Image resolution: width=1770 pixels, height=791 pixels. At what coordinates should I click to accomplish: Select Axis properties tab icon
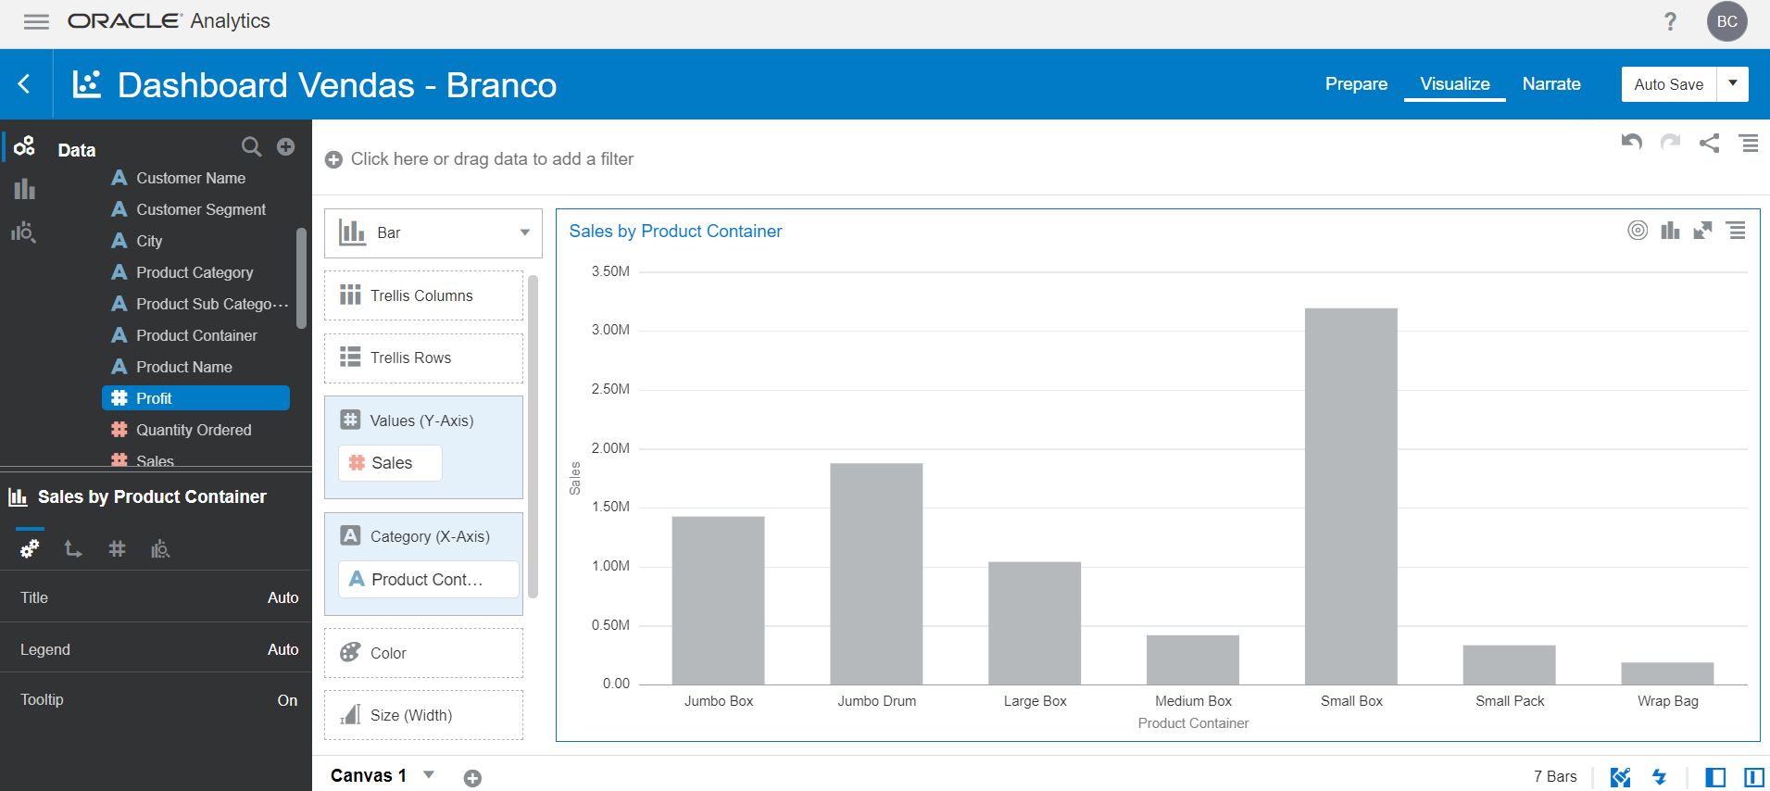coord(73,548)
